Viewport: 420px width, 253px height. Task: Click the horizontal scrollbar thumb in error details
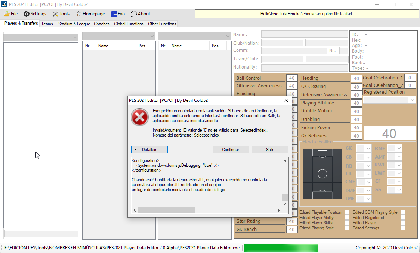pyautogui.click(x=166, y=210)
